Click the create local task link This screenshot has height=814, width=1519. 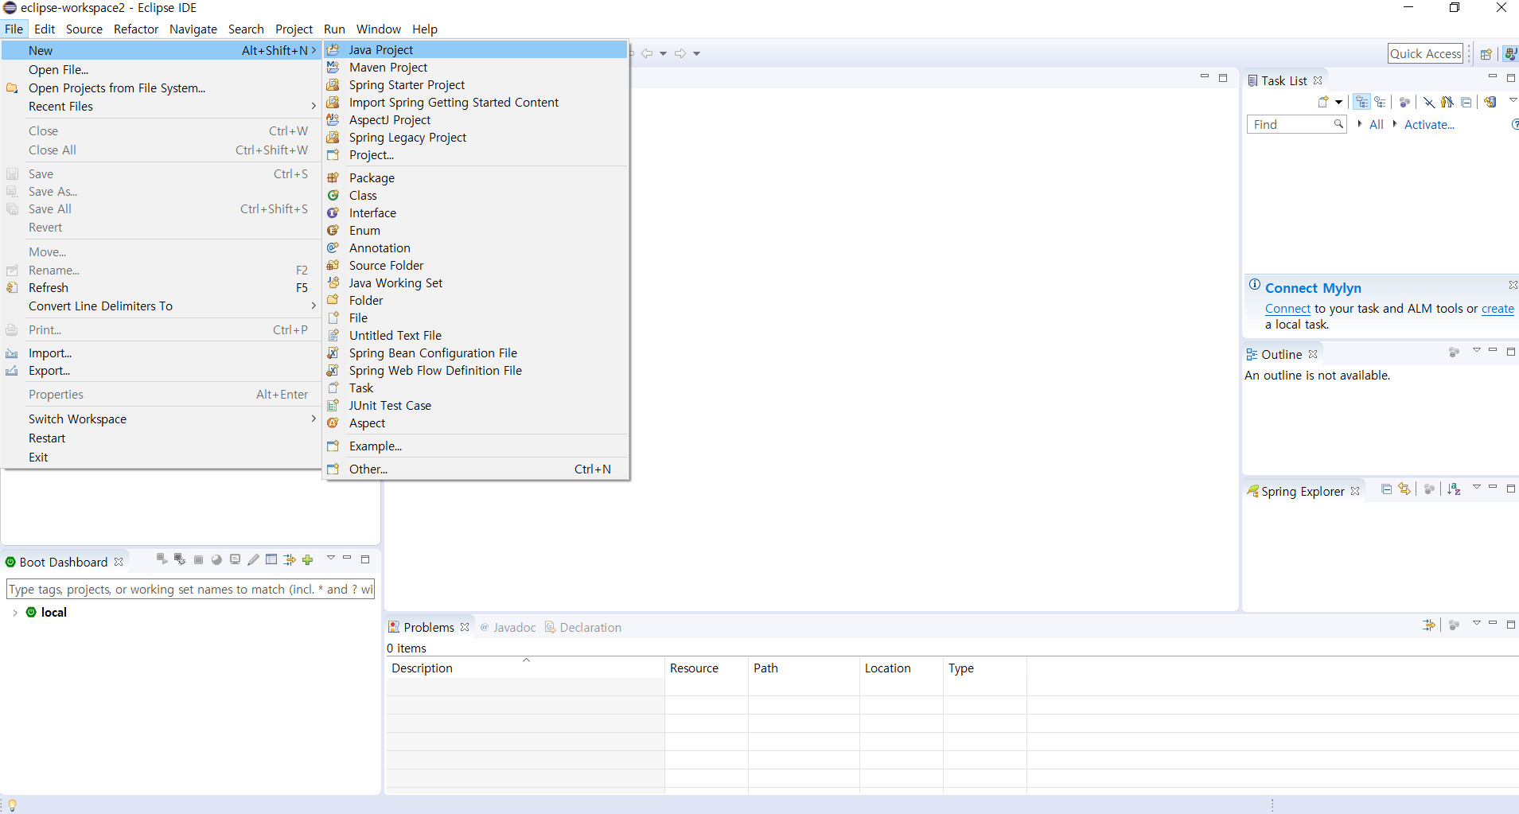coord(1498,309)
